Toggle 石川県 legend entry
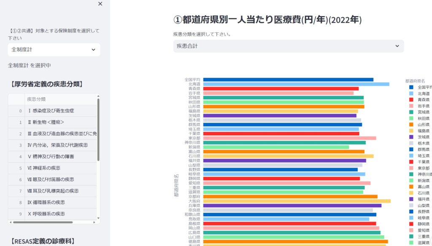This screenshot has height=246, width=432. click(x=419, y=193)
